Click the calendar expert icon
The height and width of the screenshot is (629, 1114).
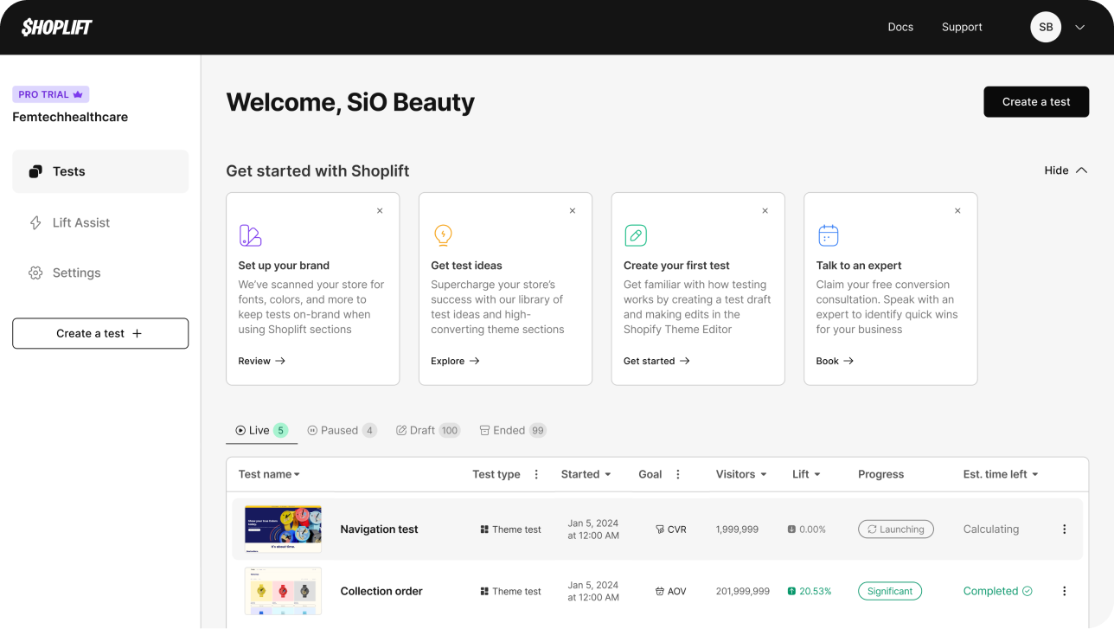tap(828, 235)
